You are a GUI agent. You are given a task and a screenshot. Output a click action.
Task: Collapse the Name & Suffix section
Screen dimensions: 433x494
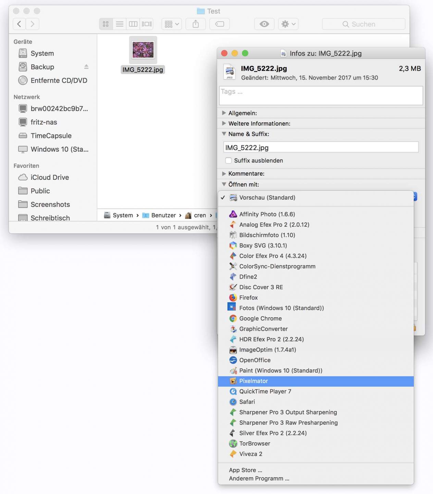224,134
